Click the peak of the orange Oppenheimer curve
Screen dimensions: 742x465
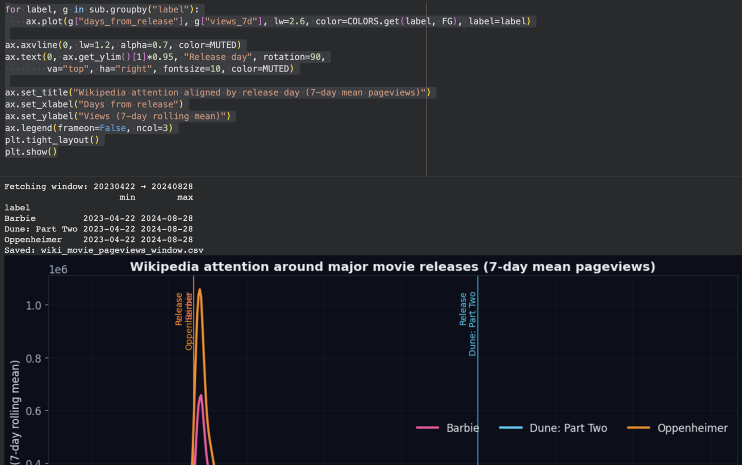pos(199,290)
